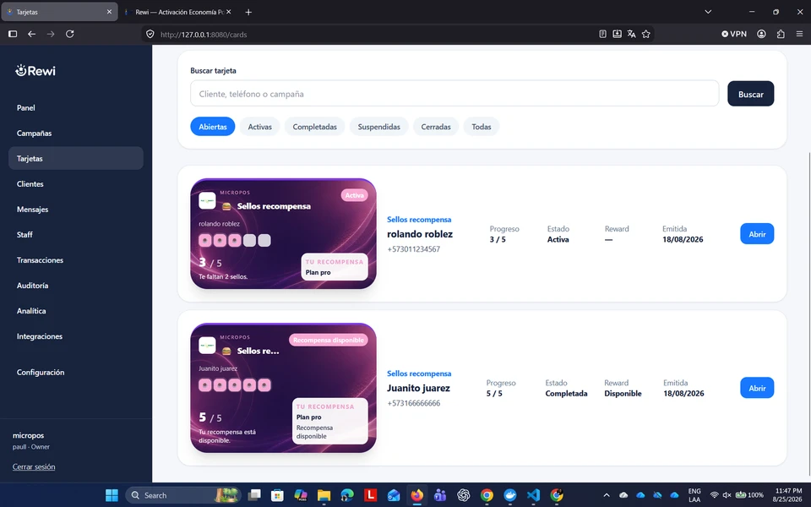Open a new browser tab
The width and height of the screenshot is (811, 507).
coord(248,12)
